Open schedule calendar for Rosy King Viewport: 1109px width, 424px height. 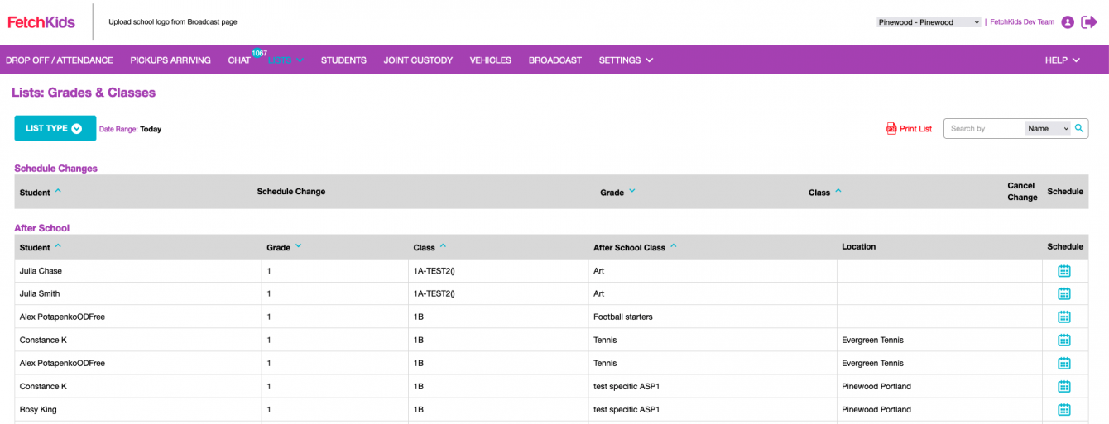pyautogui.click(x=1064, y=409)
